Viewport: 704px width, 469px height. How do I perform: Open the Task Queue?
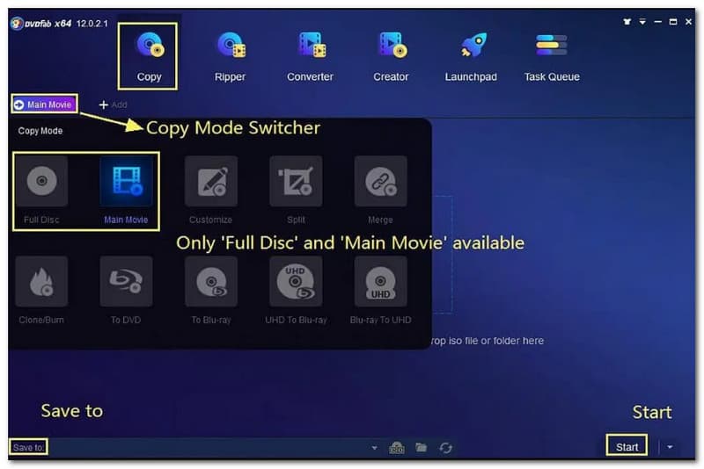click(x=552, y=56)
